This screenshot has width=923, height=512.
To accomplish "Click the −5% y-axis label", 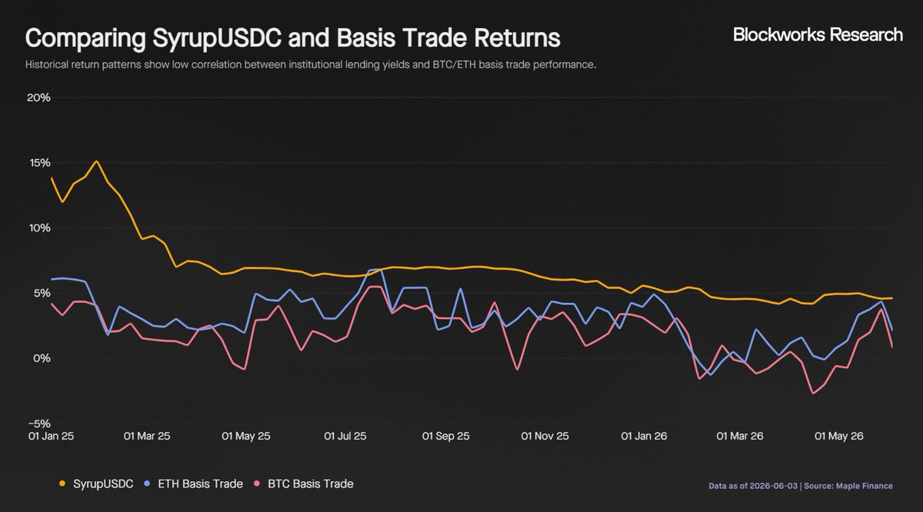I will pos(38,424).
